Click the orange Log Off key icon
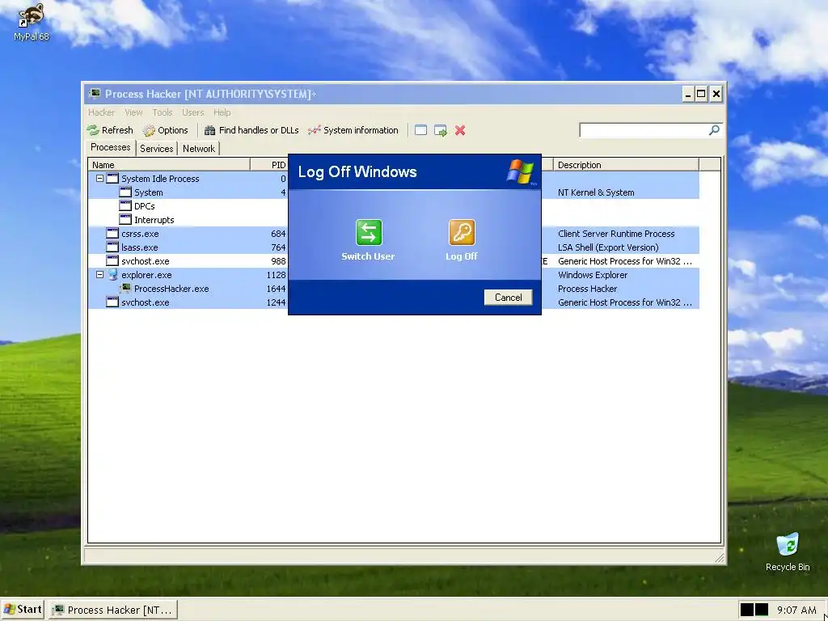 [462, 232]
